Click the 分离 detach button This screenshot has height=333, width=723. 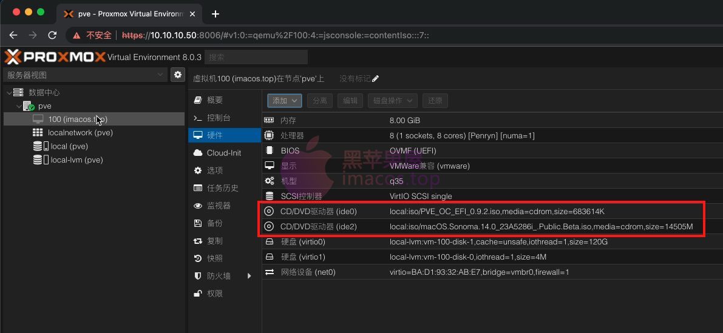tap(319, 101)
